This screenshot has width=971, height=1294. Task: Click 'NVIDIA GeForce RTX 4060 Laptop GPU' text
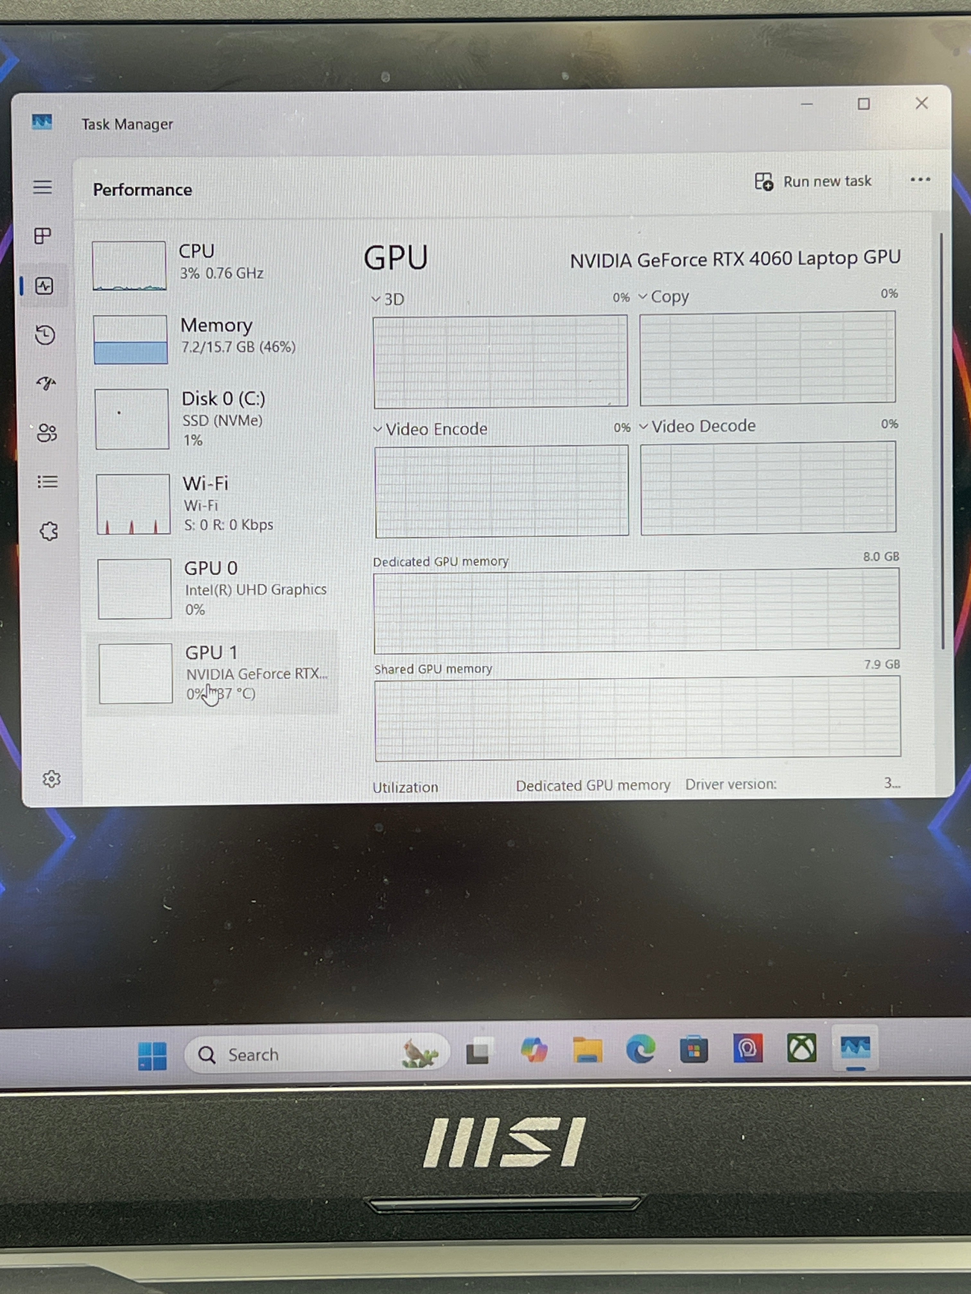point(735,259)
